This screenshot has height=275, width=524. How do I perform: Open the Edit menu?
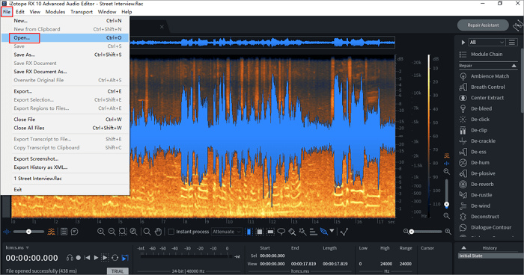(x=20, y=12)
